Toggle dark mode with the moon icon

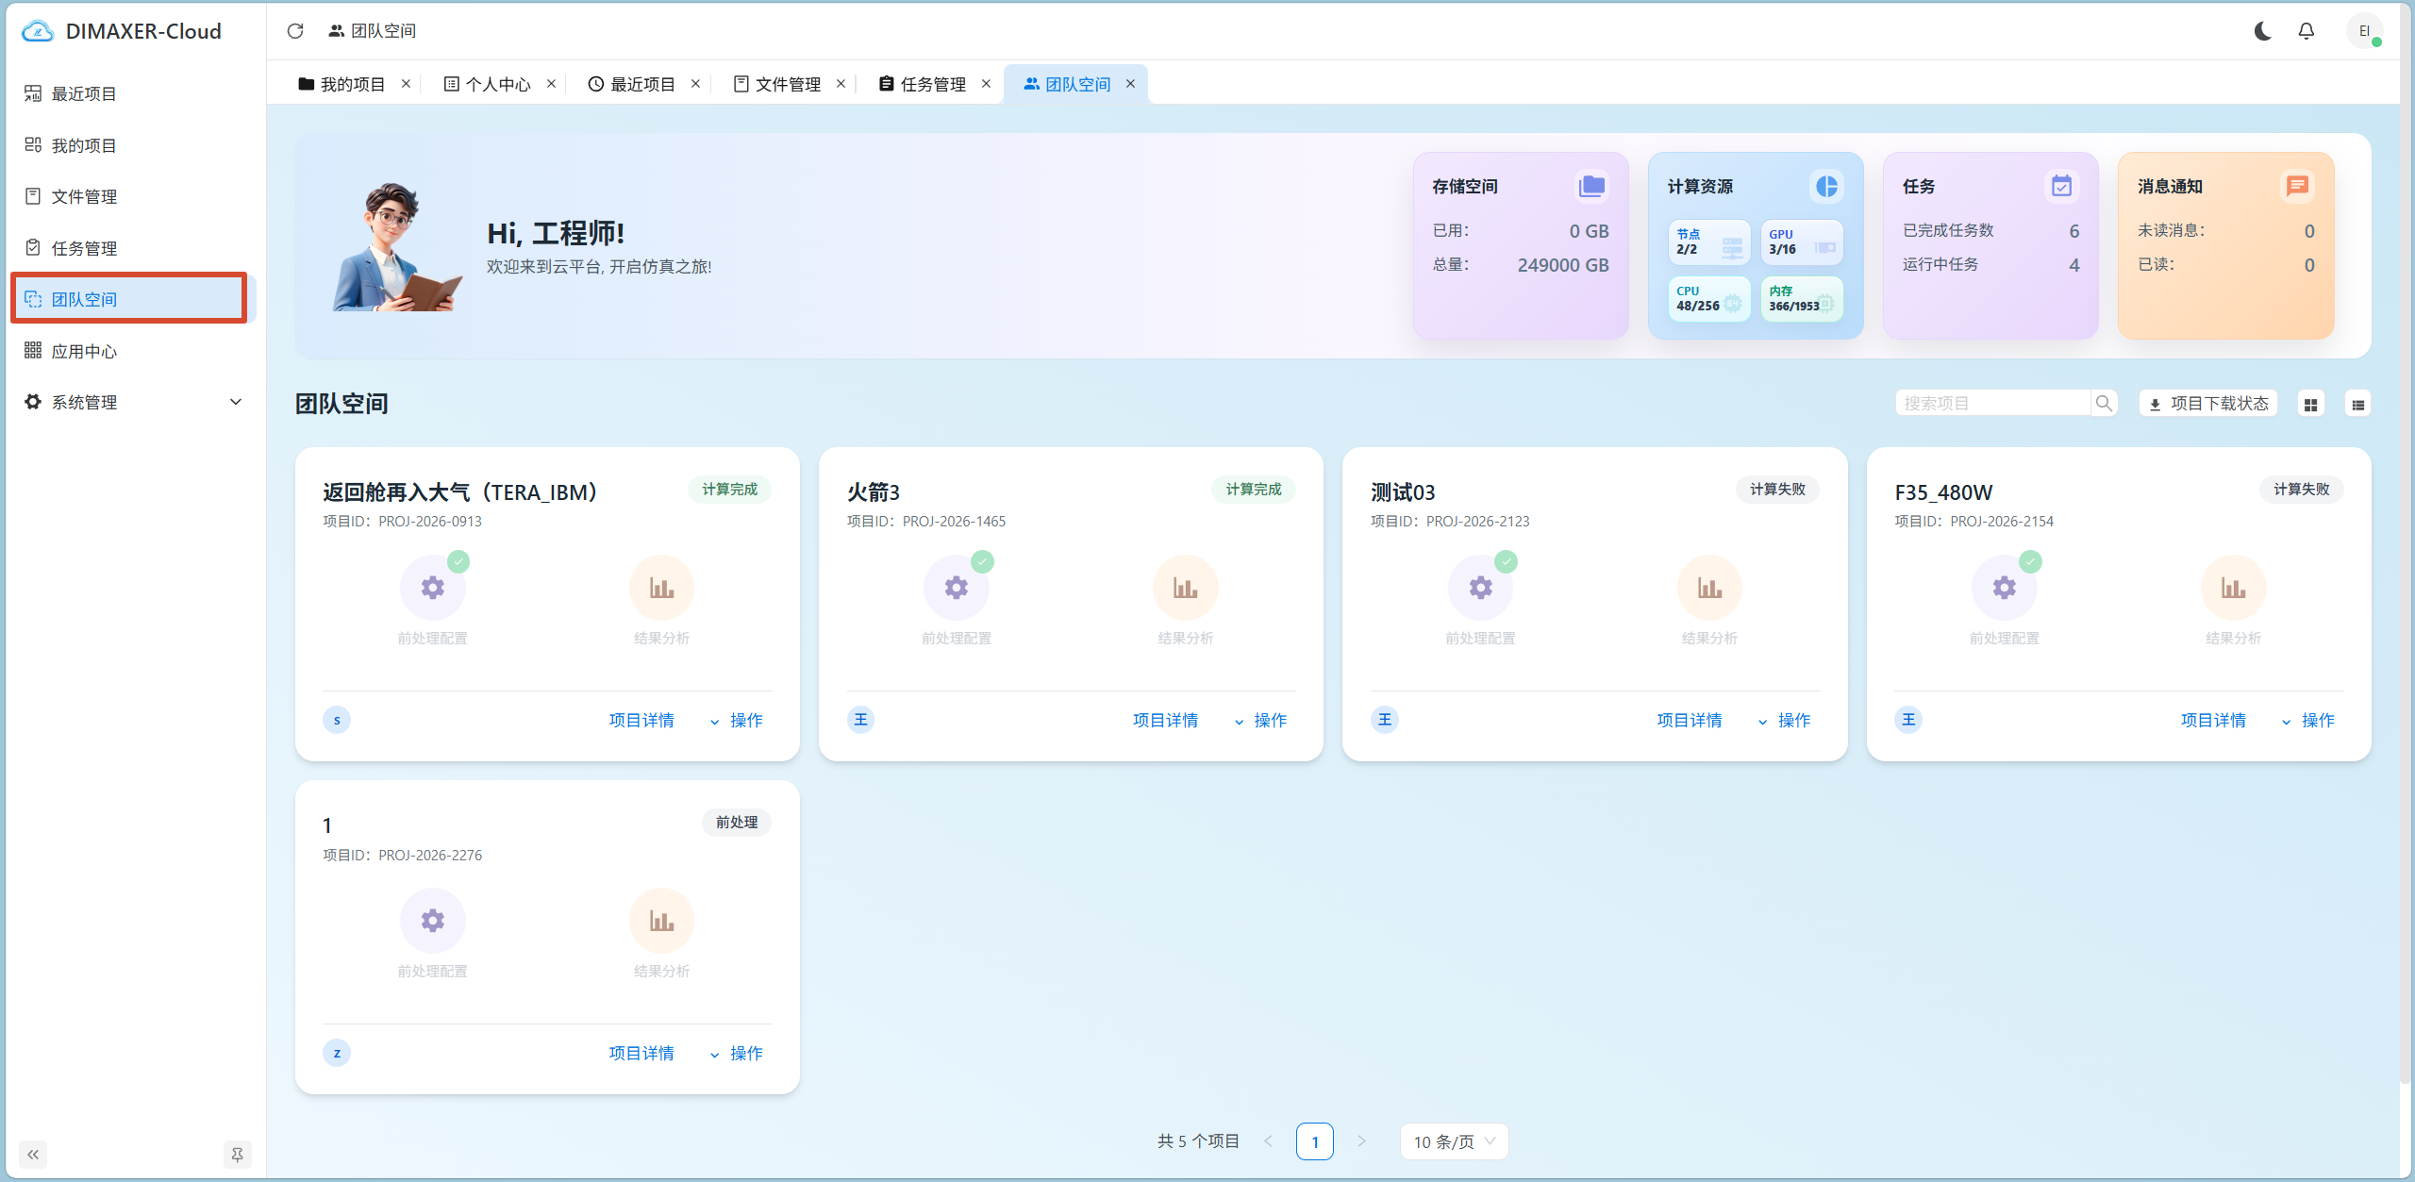tap(2262, 31)
